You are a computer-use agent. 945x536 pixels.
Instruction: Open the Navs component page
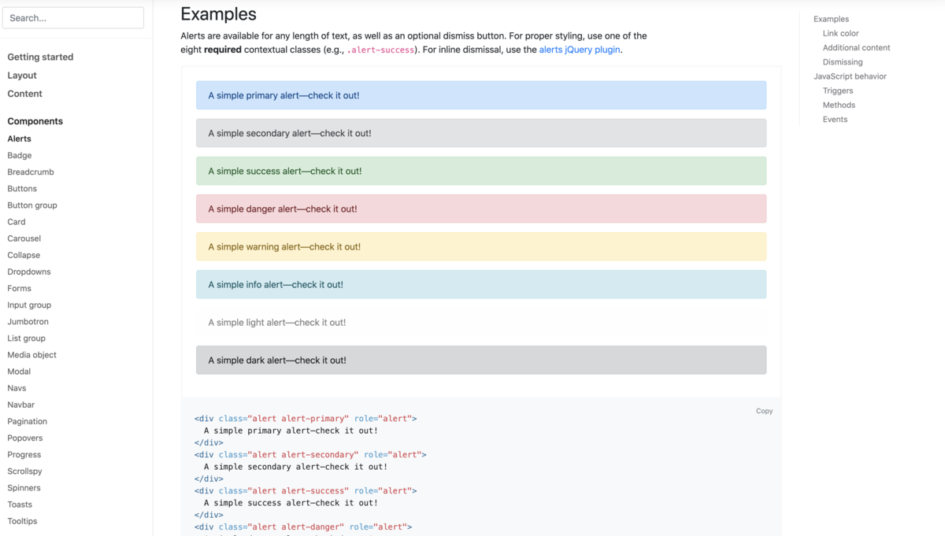click(x=17, y=388)
